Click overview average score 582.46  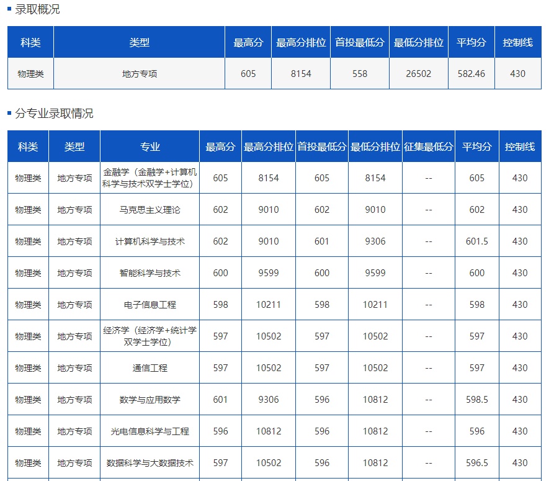coord(471,74)
